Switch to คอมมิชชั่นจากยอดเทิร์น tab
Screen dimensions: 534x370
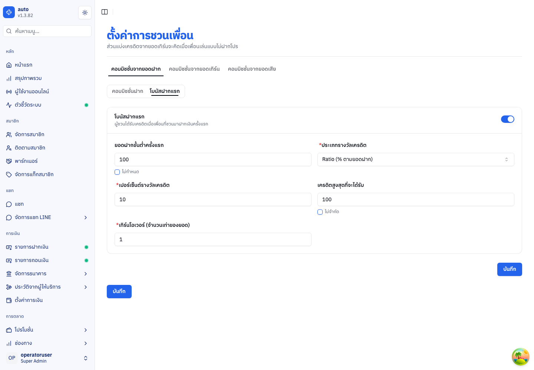click(x=194, y=69)
